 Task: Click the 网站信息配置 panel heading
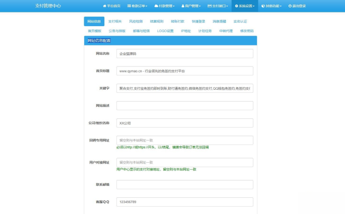99,40
